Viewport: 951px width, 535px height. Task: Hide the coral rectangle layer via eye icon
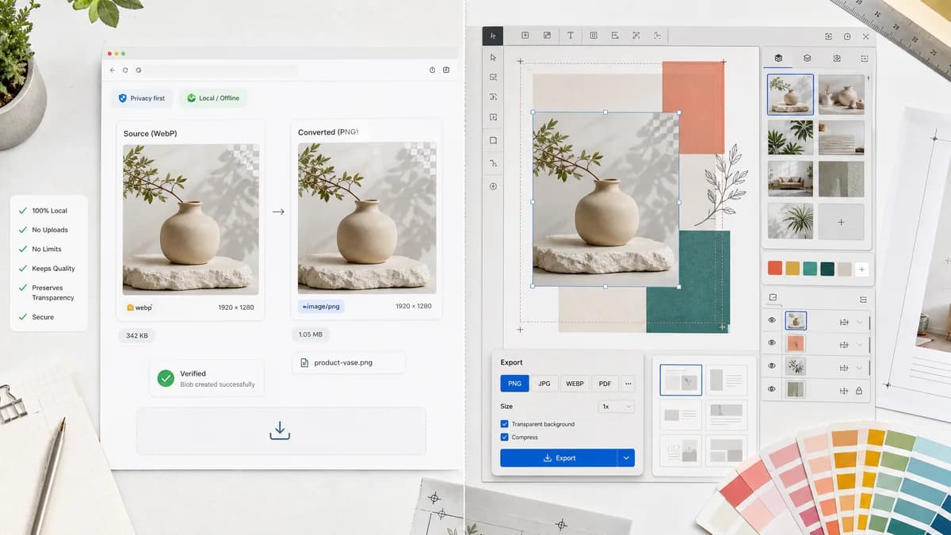tap(772, 343)
